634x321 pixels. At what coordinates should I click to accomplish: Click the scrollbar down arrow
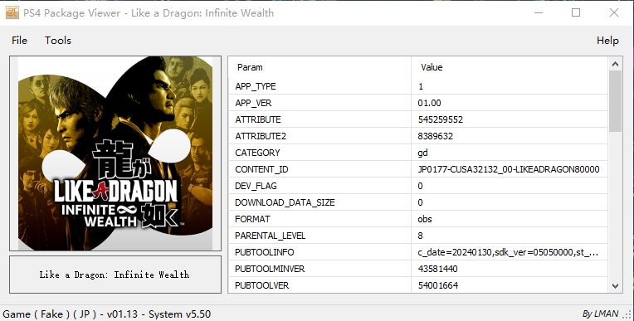[x=615, y=286]
